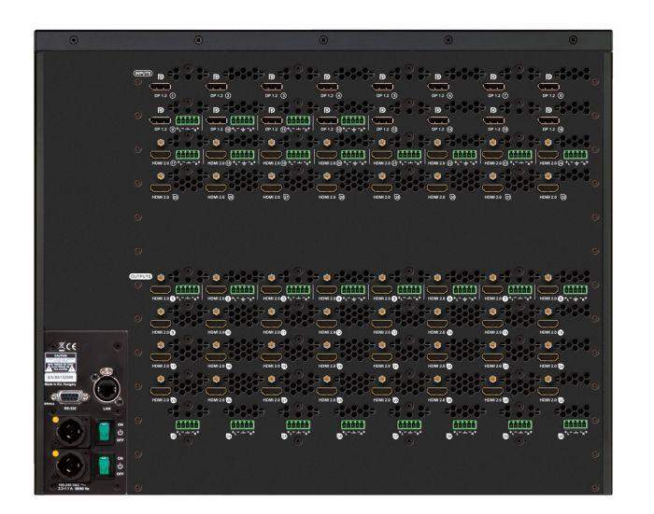654x514 pixels.
Task: Select HDMI 2.0 output port 8
Action: point(548,289)
